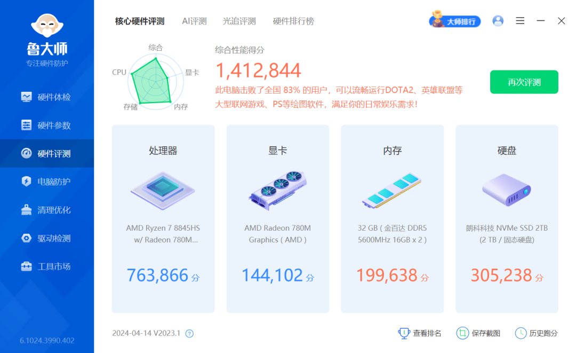Open 硬件参数 in the sidebar
Screen dimensions: 576x353
[x=47, y=125]
